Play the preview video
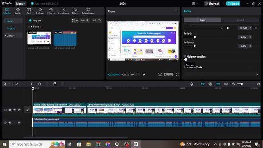Screen dimensions: 263x148 [x=144, y=74]
